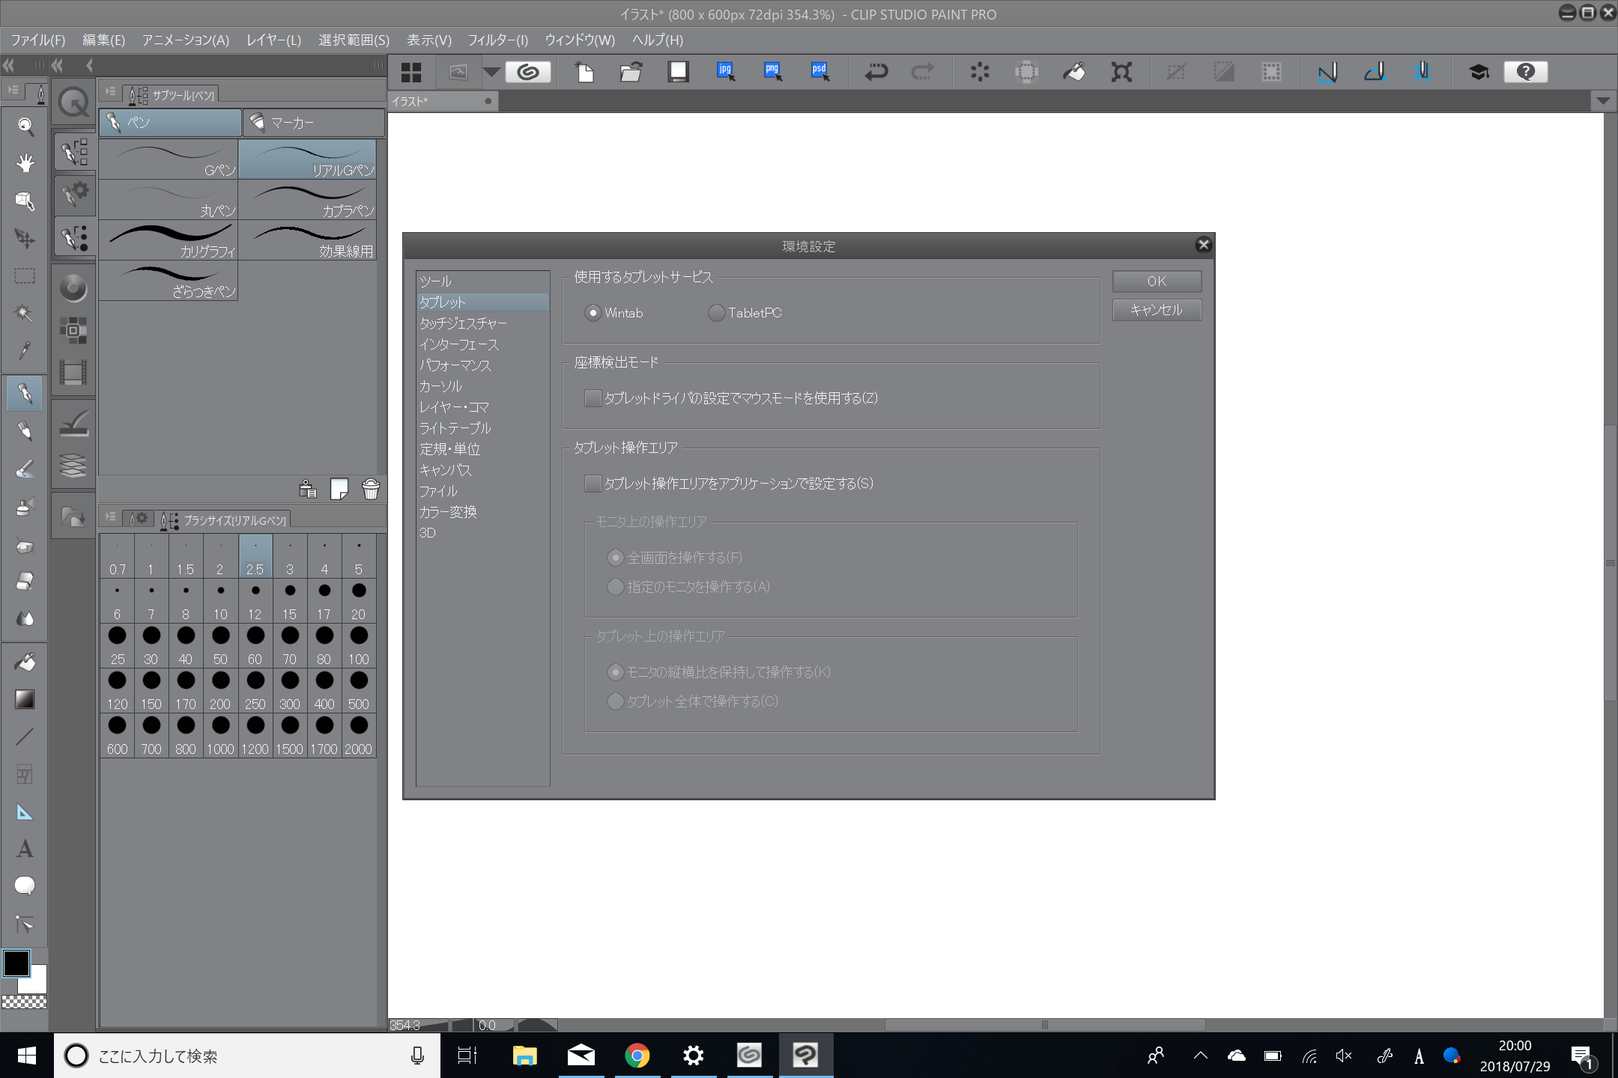Switch to the マーカー sub tool tab
Image resolution: width=1618 pixels, height=1078 pixels.
point(313,123)
